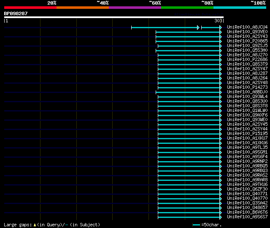Viewport: 270px width, 228px height.
Task: Click UniRef100_A2SY45 label
Action: (247, 125)
